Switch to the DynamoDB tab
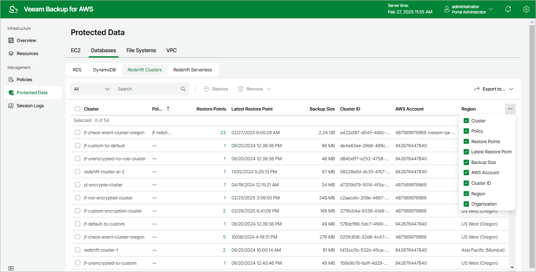Viewport: 536px width, 272px height. tap(104, 70)
